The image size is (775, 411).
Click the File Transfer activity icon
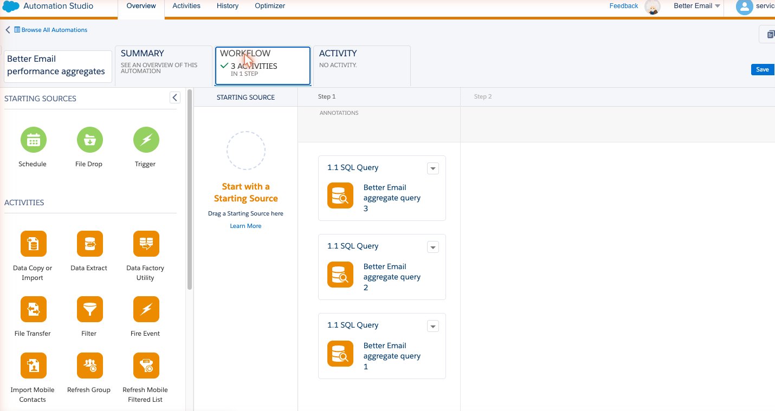click(34, 309)
